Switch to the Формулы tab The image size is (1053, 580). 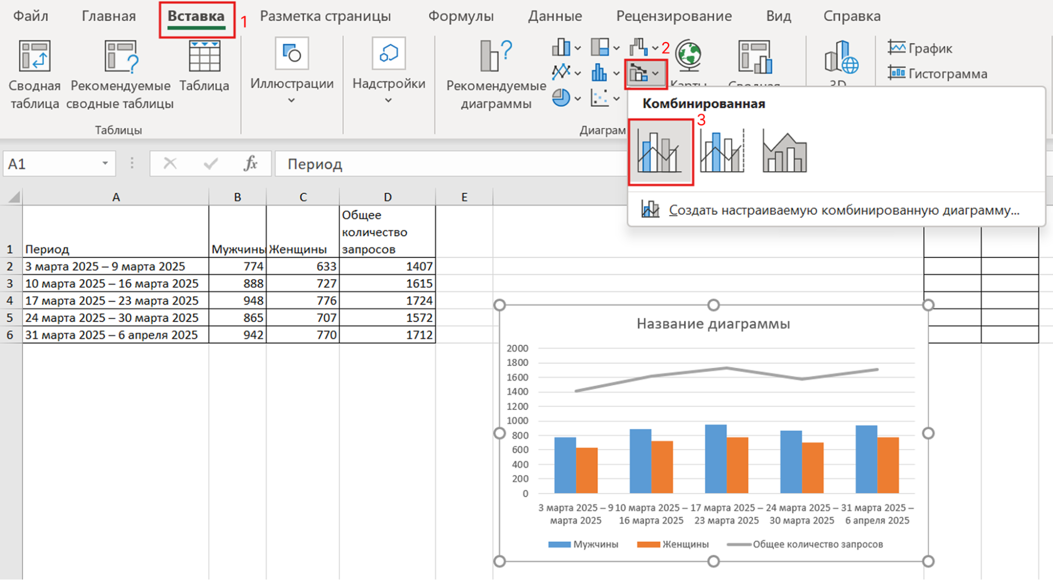click(x=460, y=16)
